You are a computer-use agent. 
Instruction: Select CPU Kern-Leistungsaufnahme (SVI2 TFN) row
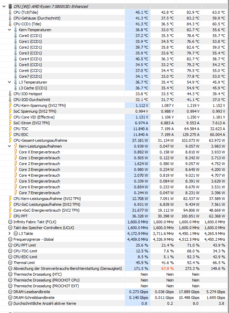(114, 199)
